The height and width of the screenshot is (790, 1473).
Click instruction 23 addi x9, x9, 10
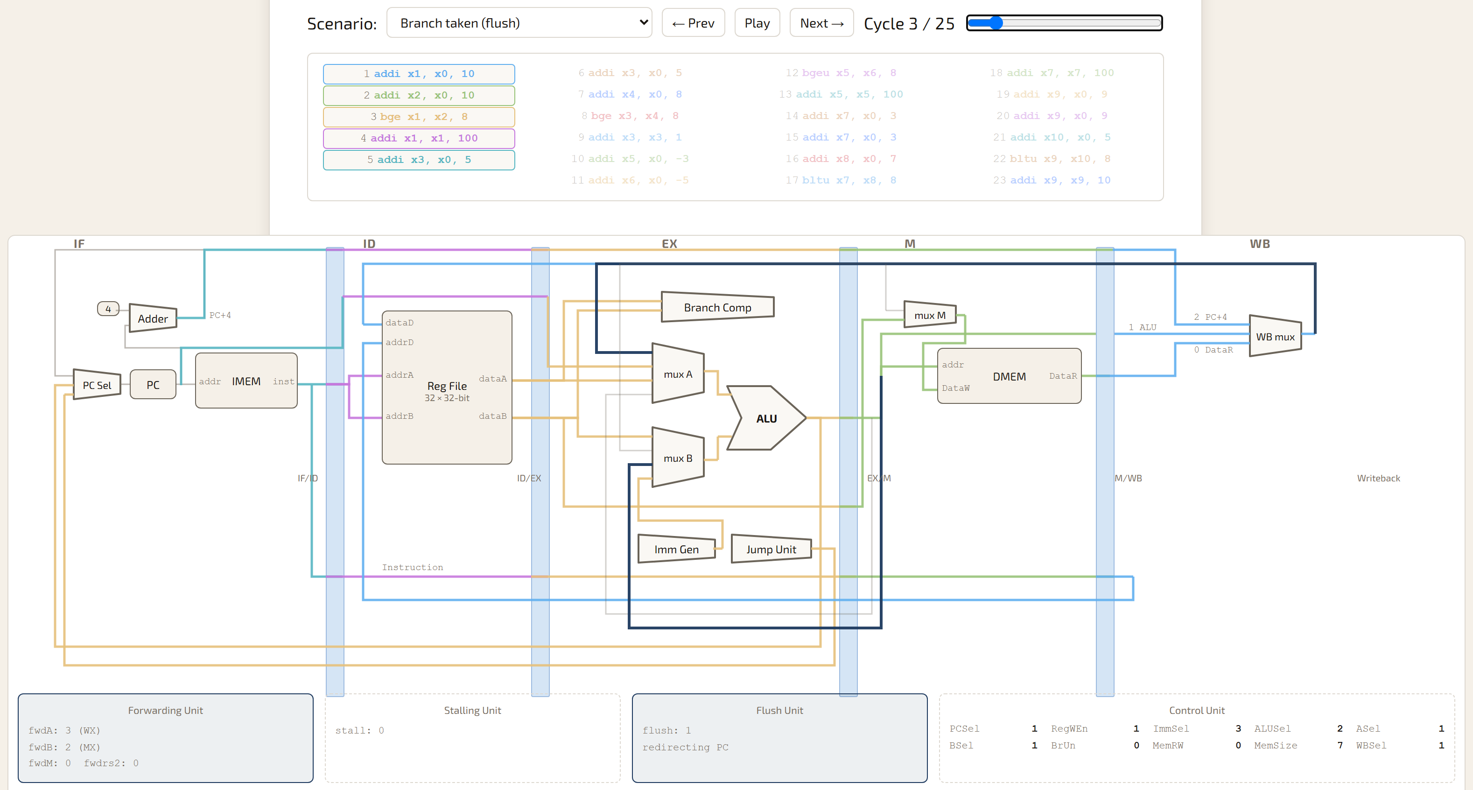coord(1052,180)
